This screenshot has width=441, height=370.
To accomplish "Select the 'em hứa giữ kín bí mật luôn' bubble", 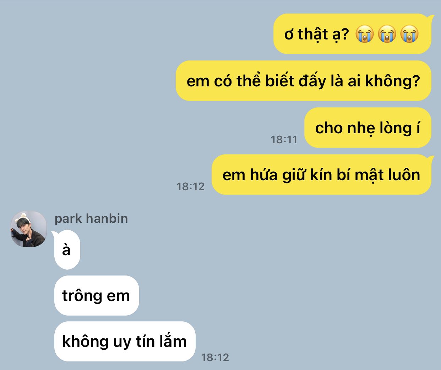I will tap(322, 175).
